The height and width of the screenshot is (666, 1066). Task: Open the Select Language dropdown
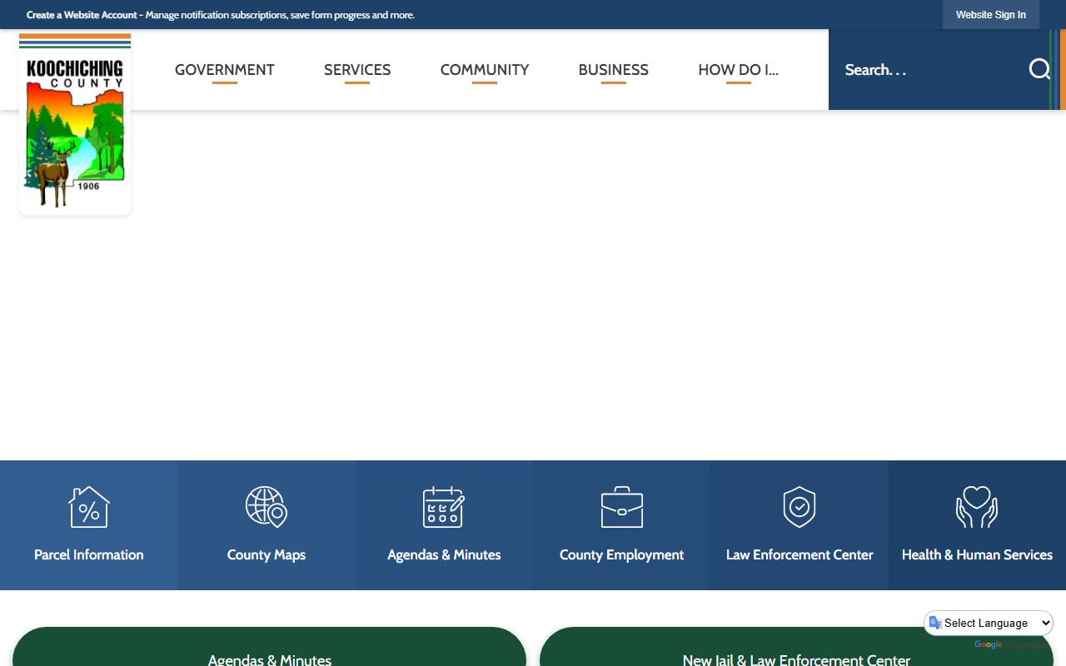point(989,623)
